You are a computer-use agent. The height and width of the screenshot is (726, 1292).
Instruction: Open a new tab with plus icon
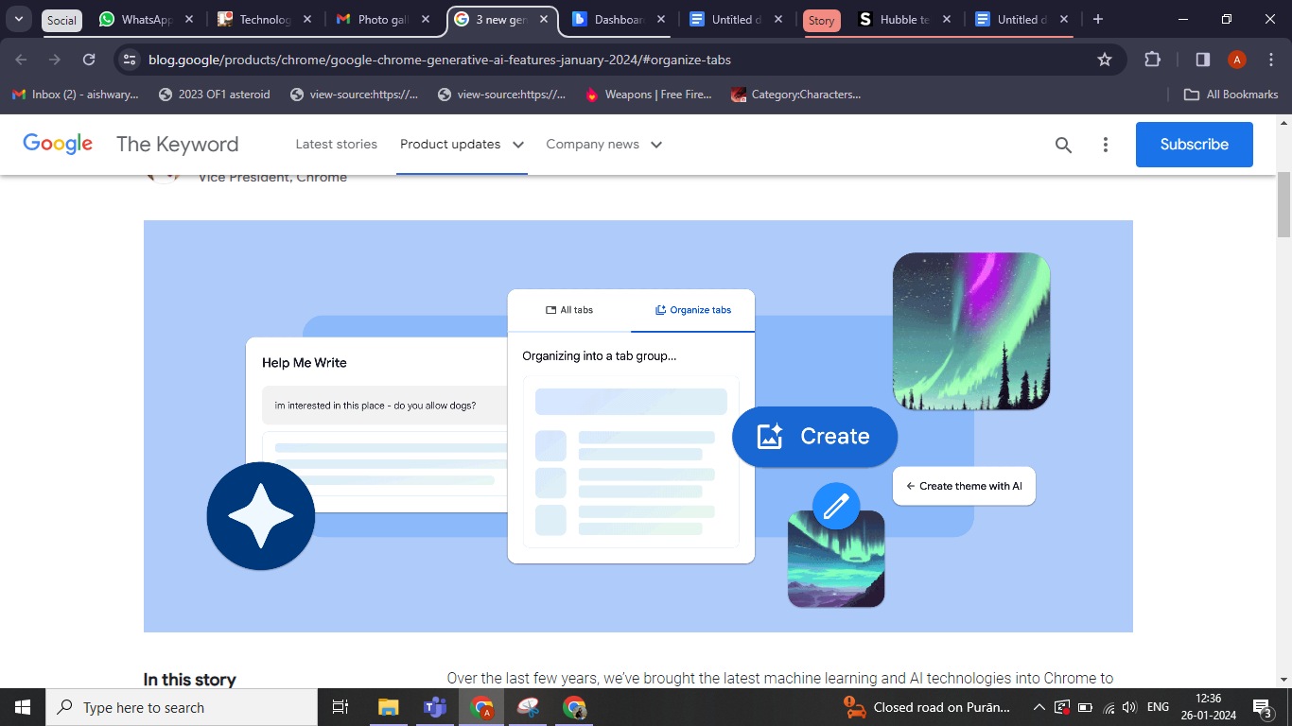(x=1097, y=19)
